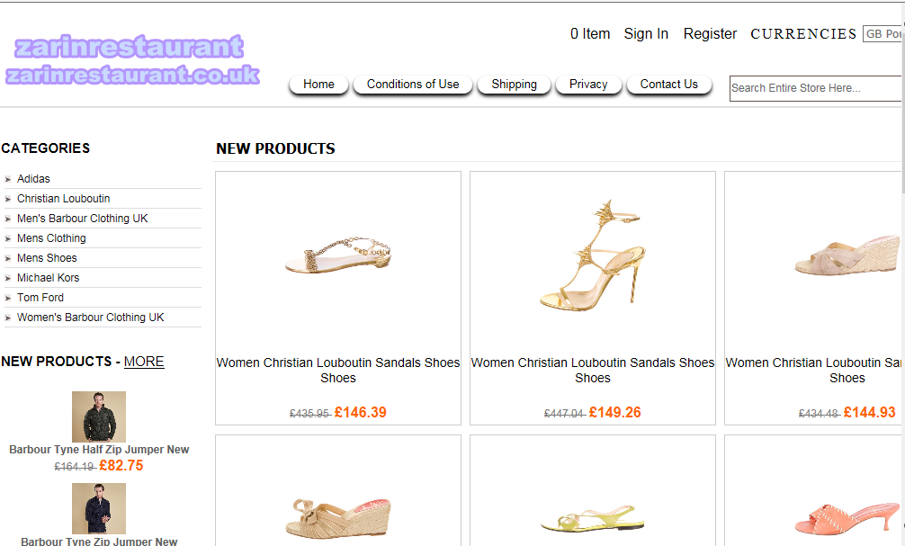Focus the Search Entire Store field
This screenshot has width=905, height=546.
[816, 88]
